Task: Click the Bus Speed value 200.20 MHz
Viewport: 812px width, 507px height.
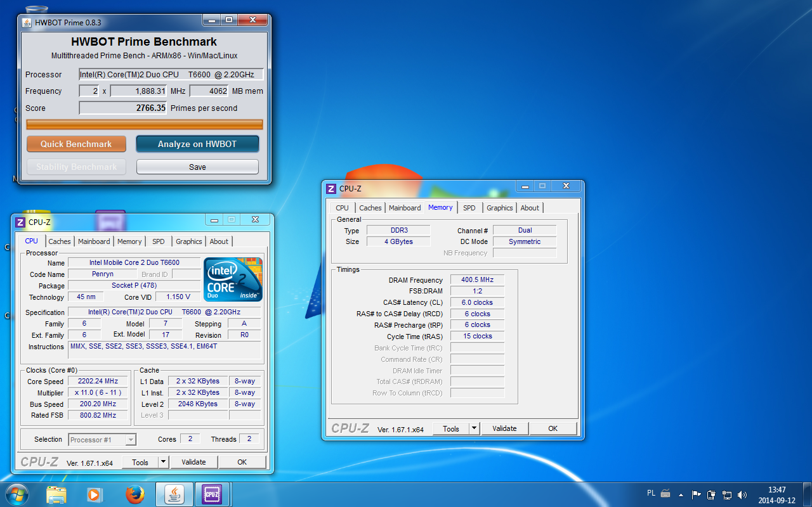Action: point(99,404)
